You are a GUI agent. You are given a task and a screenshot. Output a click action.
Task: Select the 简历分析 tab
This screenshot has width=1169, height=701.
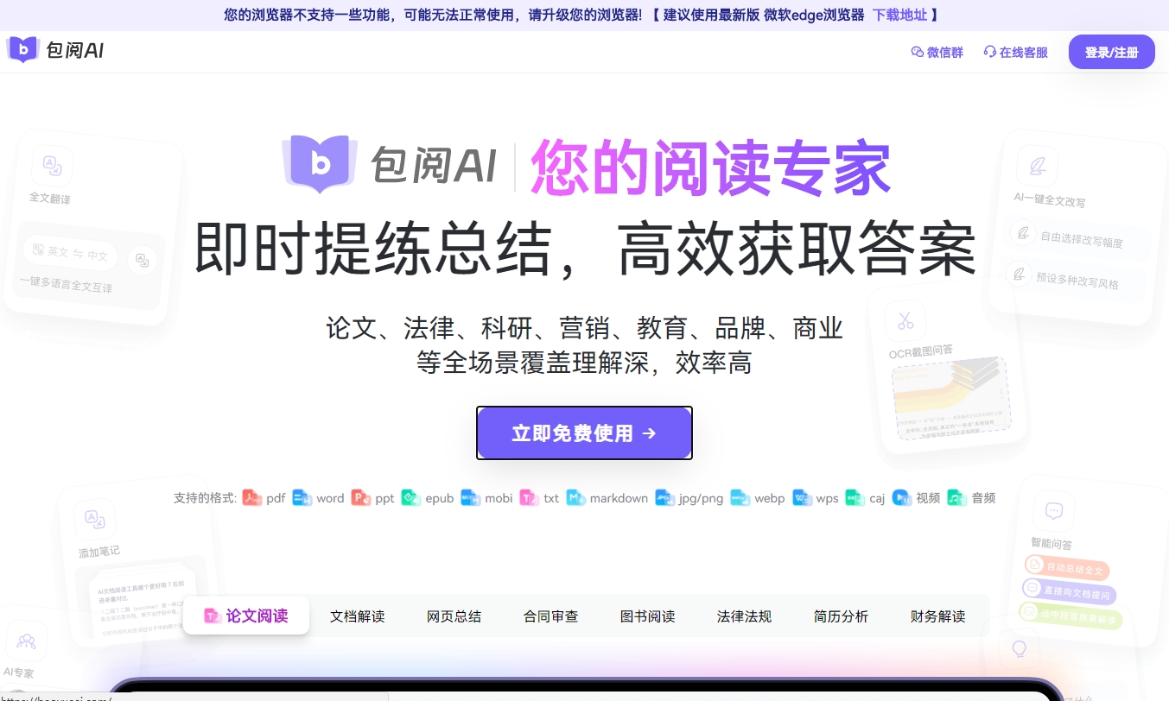point(842,616)
